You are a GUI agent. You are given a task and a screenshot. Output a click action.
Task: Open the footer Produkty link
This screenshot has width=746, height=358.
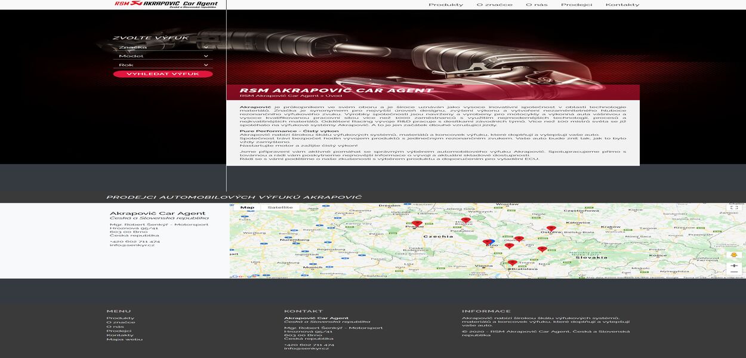(121, 318)
